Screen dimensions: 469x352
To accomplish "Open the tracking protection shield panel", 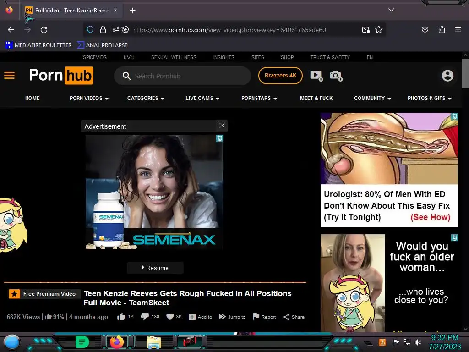I will click(x=90, y=29).
